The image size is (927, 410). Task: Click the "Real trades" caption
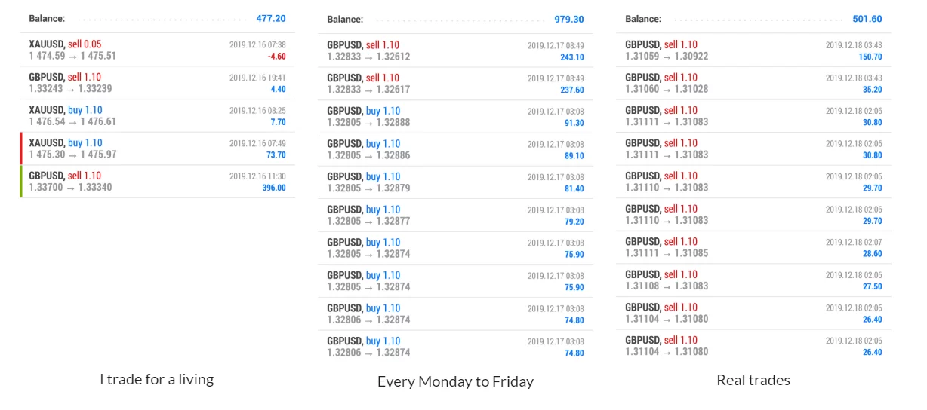coord(753,380)
